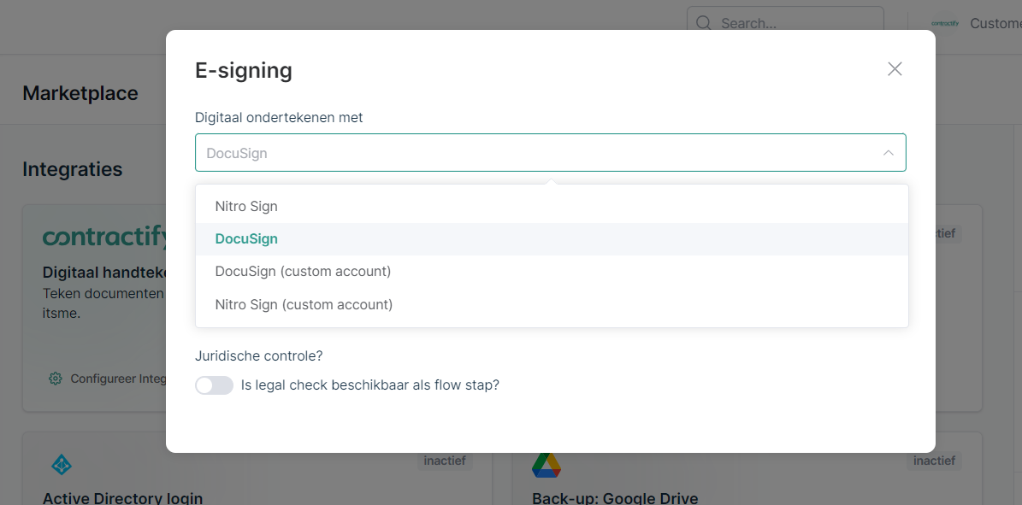
Task: Open the Back-up: Google Drive integration
Action: [614, 497]
